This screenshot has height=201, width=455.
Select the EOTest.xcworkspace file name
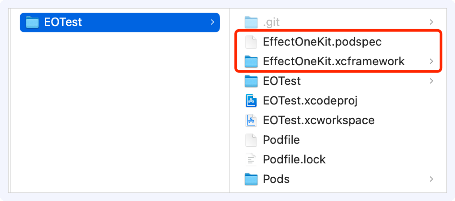click(x=319, y=120)
